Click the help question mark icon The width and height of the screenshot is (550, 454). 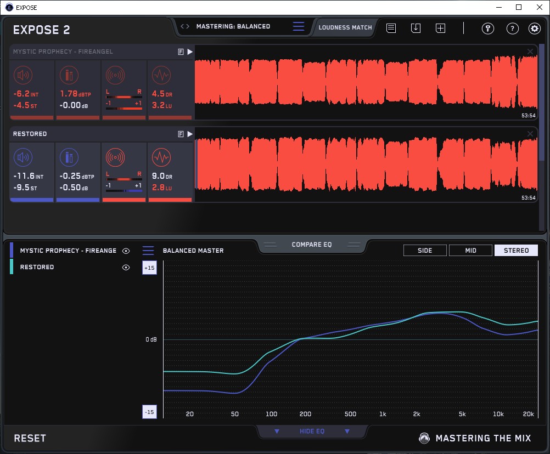512,29
